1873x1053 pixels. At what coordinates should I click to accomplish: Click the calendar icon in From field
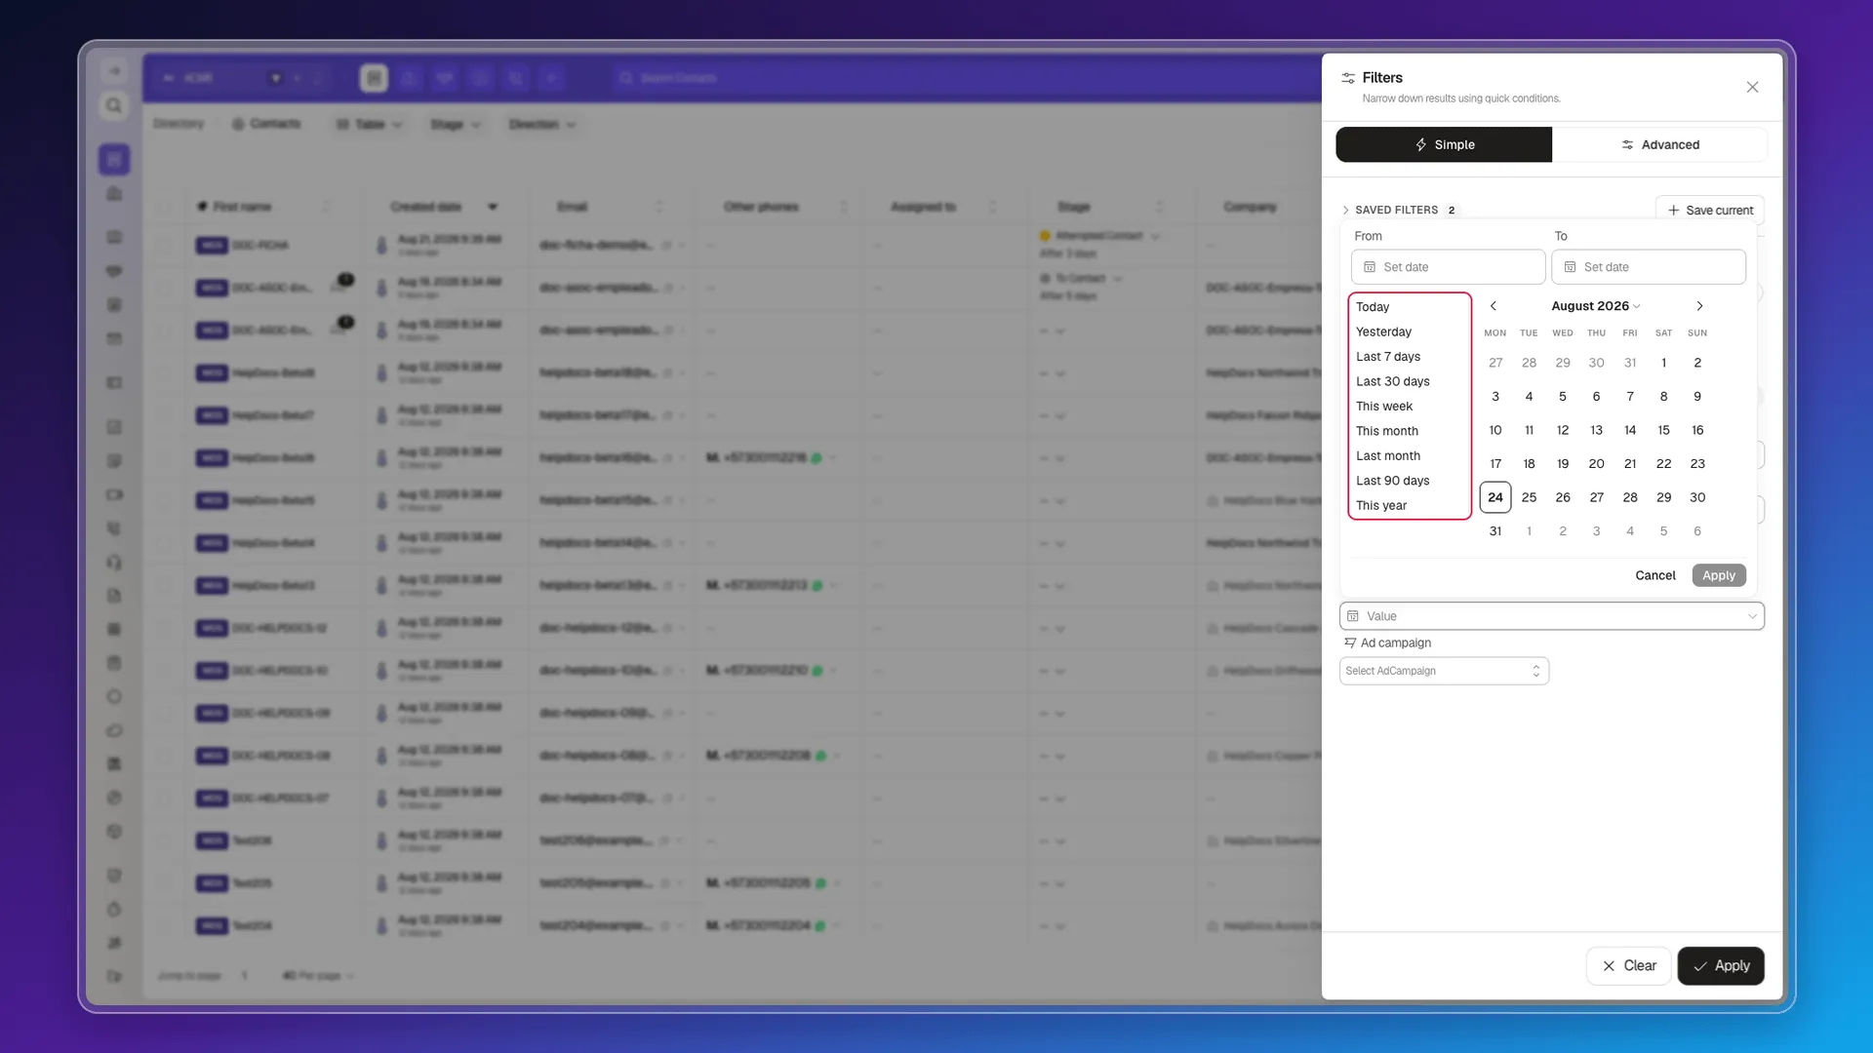tap(1370, 267)
